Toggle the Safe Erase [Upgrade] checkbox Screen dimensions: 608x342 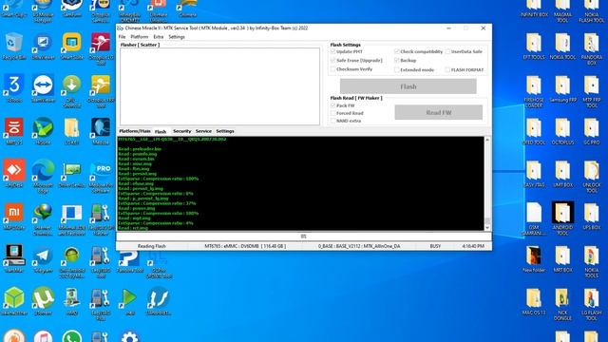tap(332, 60)
